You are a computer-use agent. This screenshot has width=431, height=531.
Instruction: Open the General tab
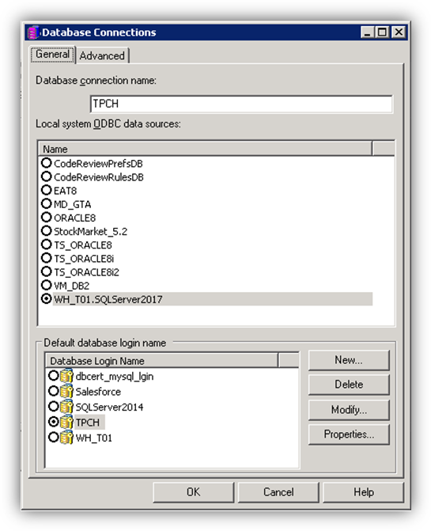click(x=52, y=55)
